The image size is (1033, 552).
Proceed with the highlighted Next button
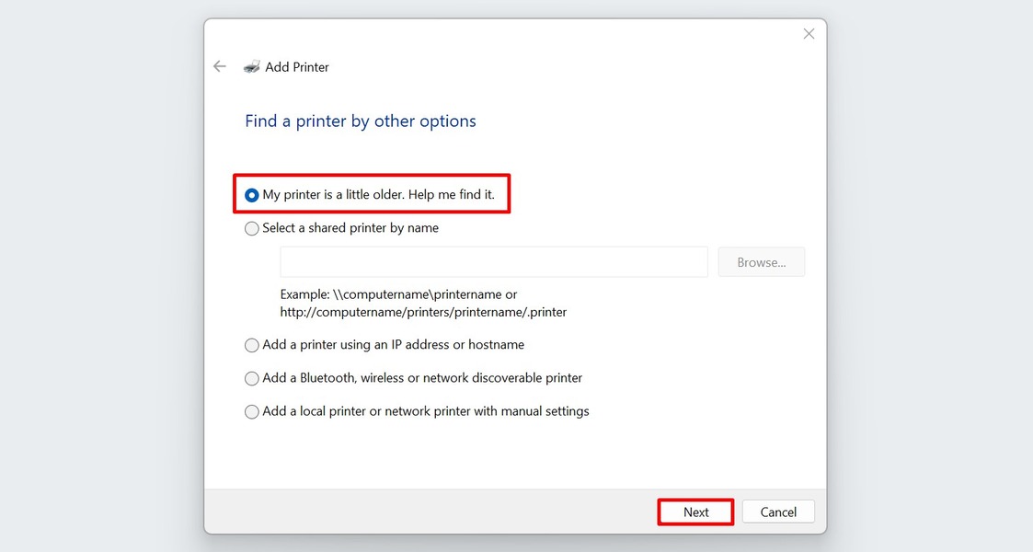[x=694, y=512]
